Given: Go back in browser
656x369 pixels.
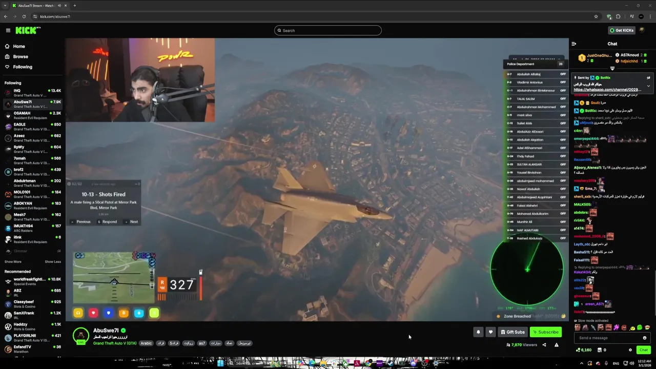Looking at the screenshot, I should pyautogui.click(x=6, y=16).
